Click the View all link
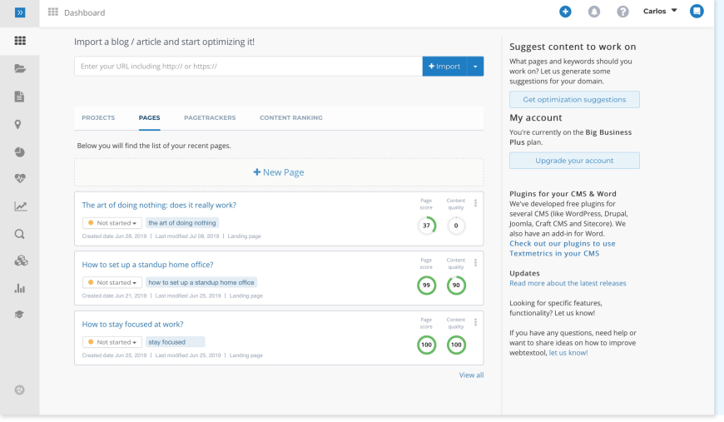724x422 pixels. (471, 375)
